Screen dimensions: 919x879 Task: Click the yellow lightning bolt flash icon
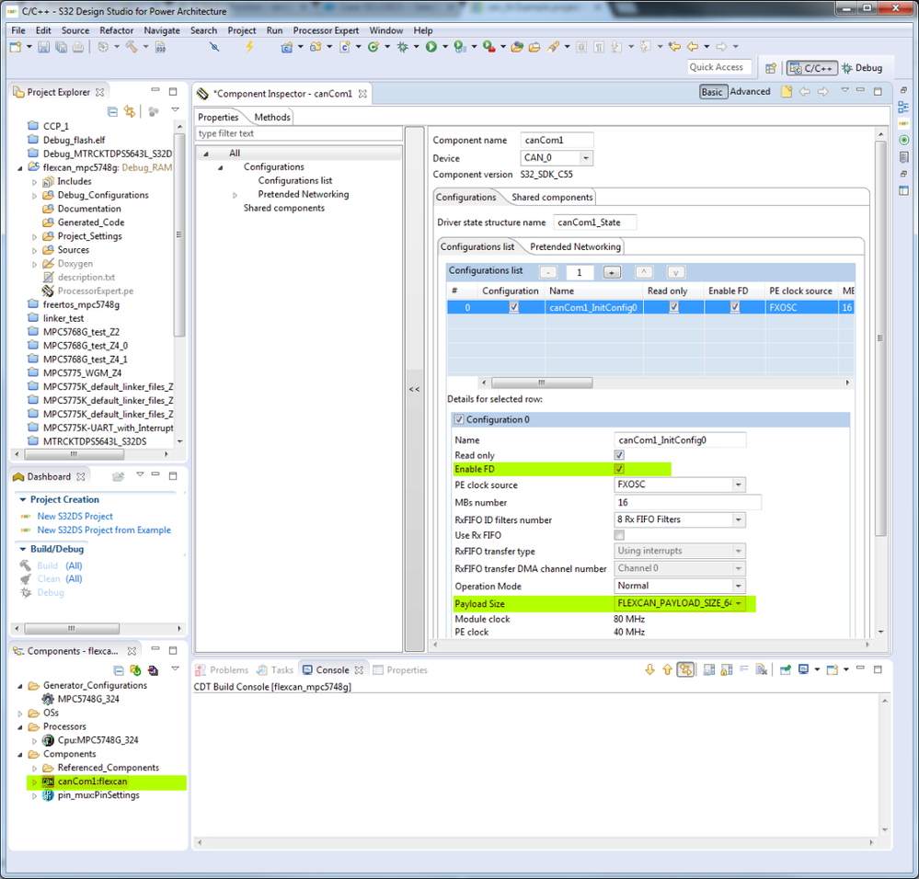(248, 47)
